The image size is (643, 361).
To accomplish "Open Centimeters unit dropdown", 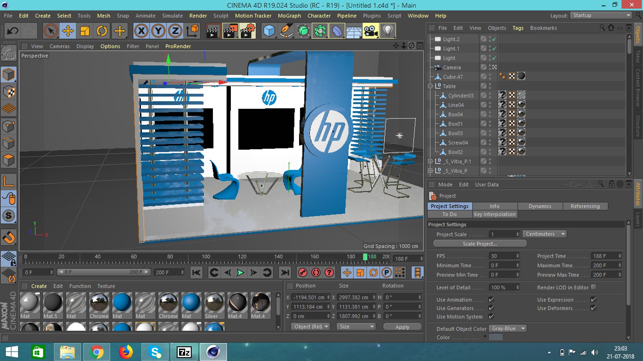I will point(545,234).
